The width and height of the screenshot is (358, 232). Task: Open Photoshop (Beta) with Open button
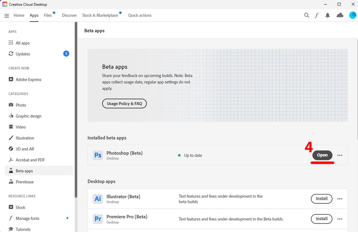pyautogui.click(x=322, y=155)
